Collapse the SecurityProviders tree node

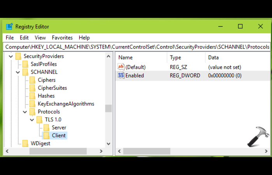pos(11,56)
